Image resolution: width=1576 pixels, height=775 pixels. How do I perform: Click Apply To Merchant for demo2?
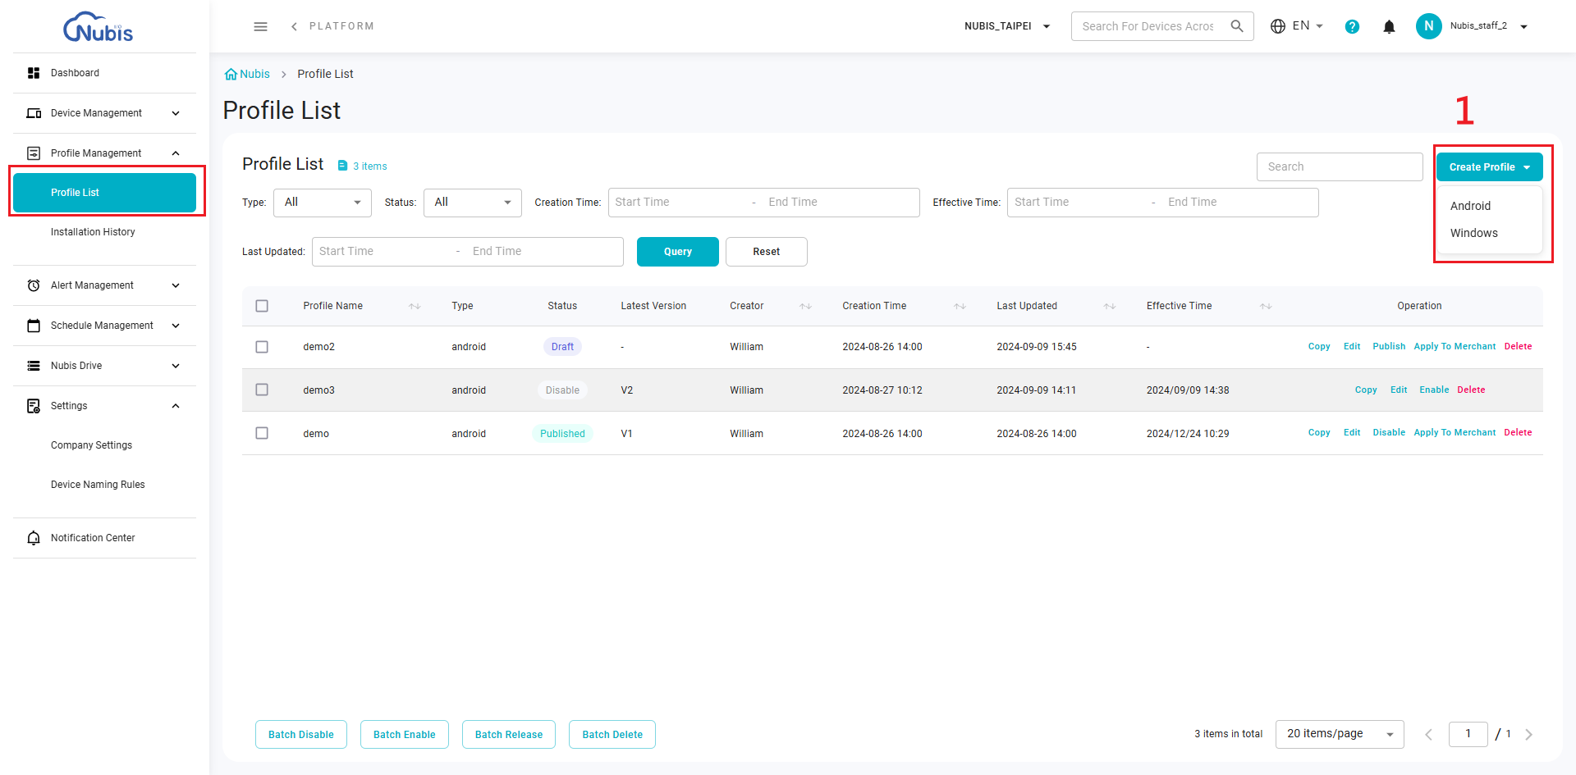1455,347
